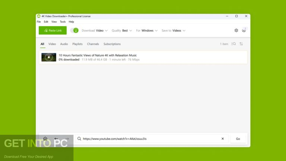
Task: Open the Edit menu
Action: [x=46, y=22]
